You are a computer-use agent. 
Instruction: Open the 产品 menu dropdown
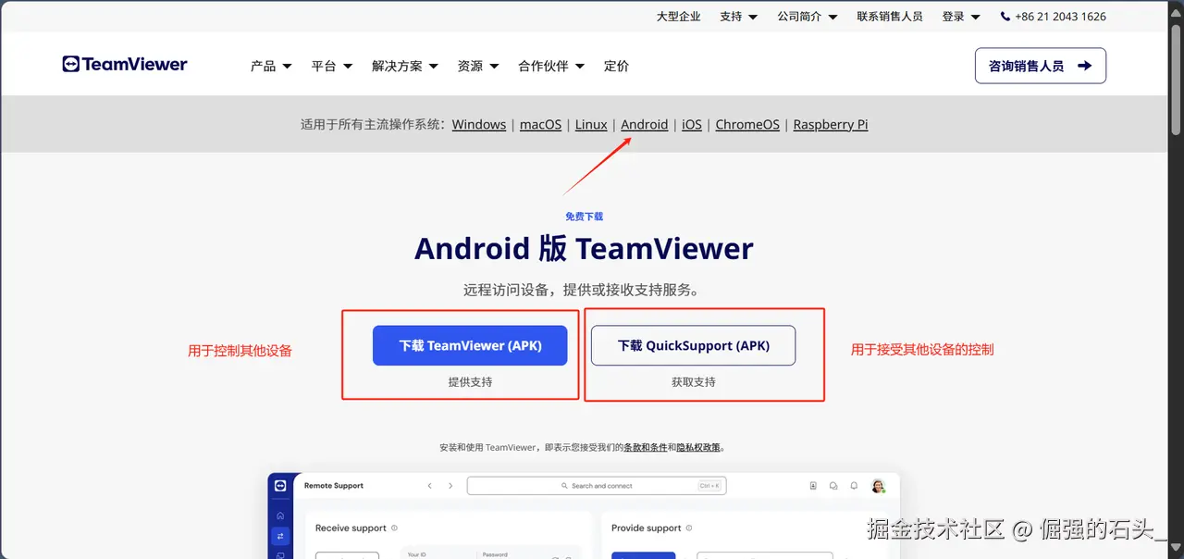pos(271,66)
